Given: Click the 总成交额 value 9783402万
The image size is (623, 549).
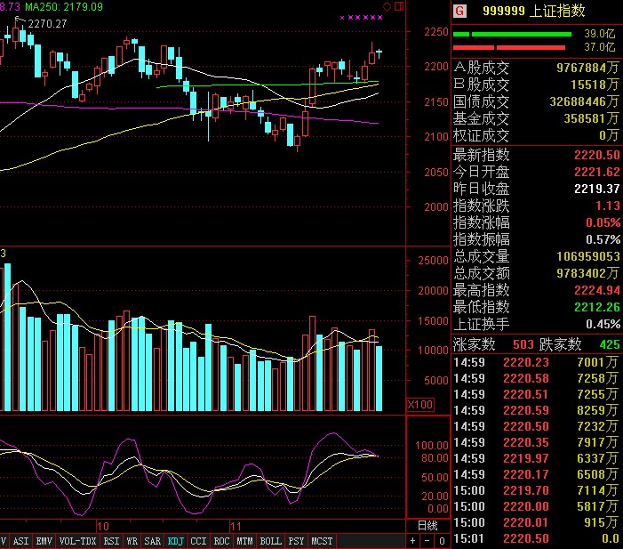Looking at the screenshot, I should [587, 273].
